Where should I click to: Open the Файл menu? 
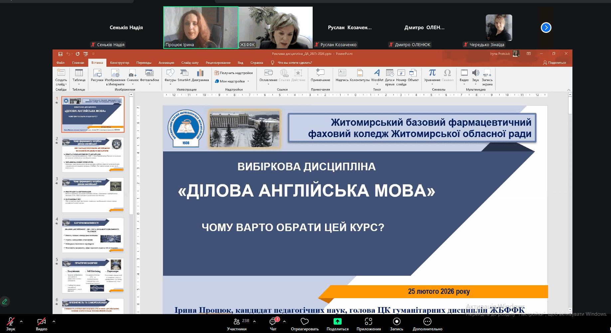pyautogui.click(x=61, y=62)
